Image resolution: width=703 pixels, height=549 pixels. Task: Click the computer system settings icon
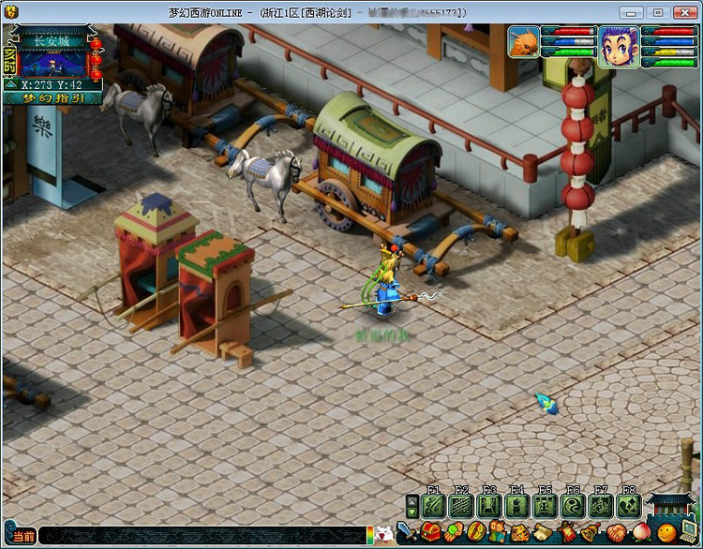point(690,531)
